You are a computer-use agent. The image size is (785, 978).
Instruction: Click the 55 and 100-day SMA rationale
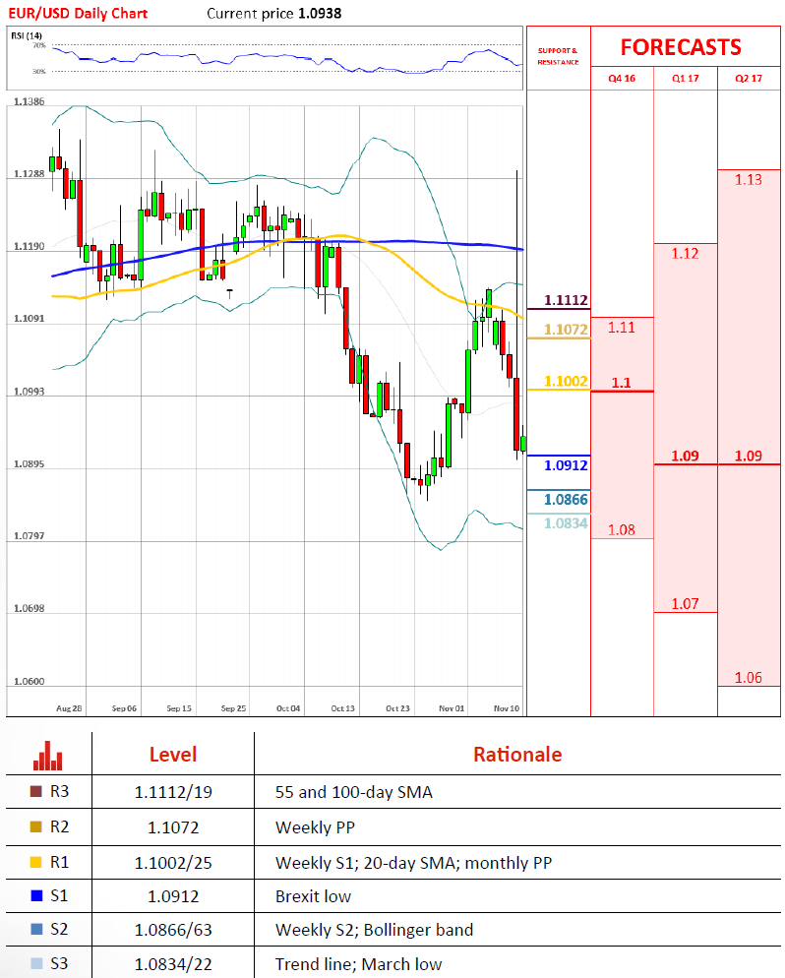353,792
